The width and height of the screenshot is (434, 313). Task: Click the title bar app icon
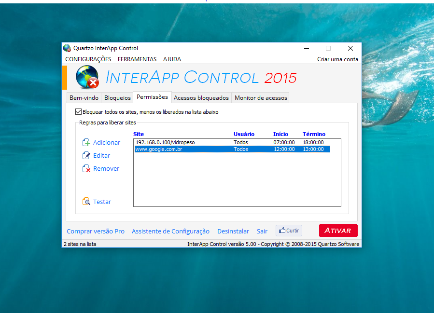[x=67, y=48]
